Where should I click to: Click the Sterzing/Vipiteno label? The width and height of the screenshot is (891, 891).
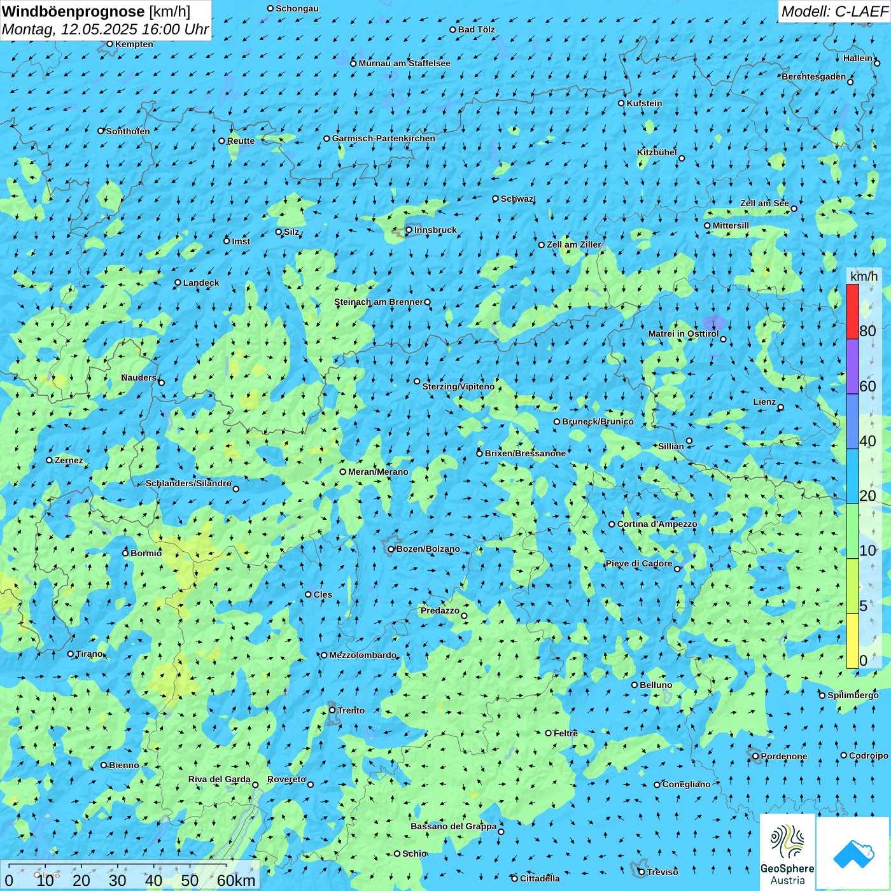[458, 386]
